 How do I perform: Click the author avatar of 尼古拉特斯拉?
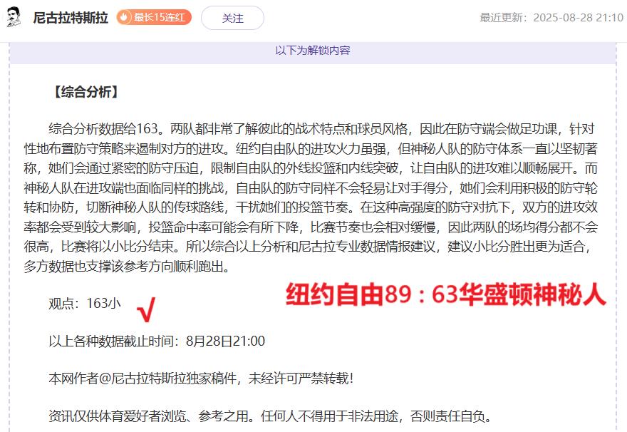pos(14,17)
